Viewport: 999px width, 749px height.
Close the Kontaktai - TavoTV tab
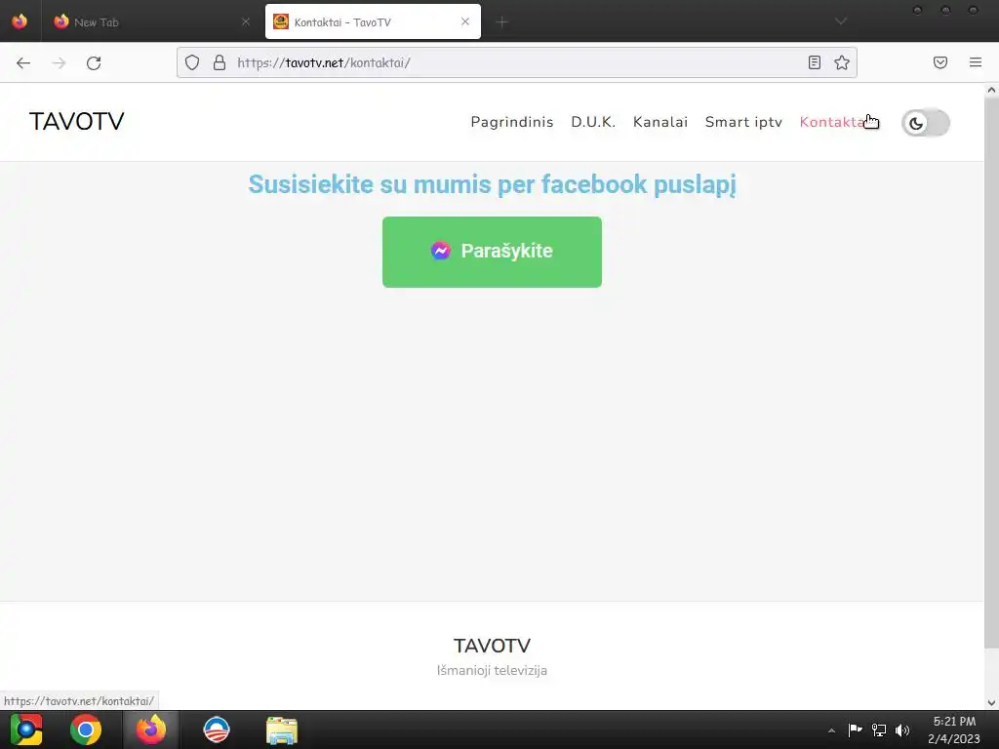tap(465, 21)
